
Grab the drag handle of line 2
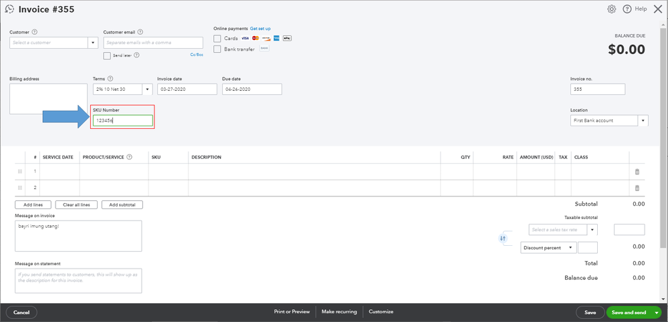pos(19,188)
